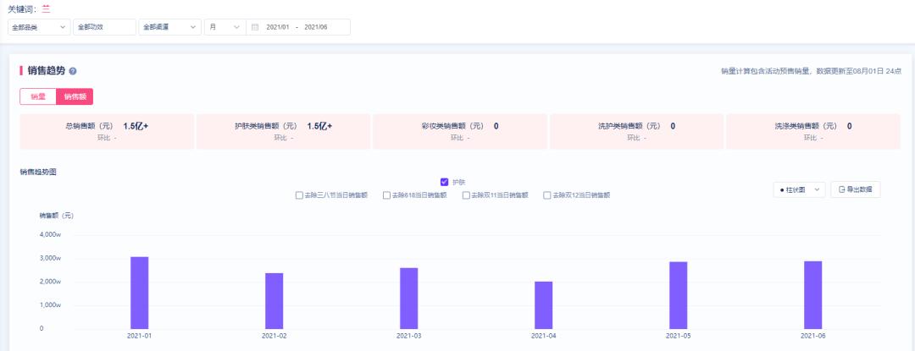Click the 导出数据 export button

point(856,189)
